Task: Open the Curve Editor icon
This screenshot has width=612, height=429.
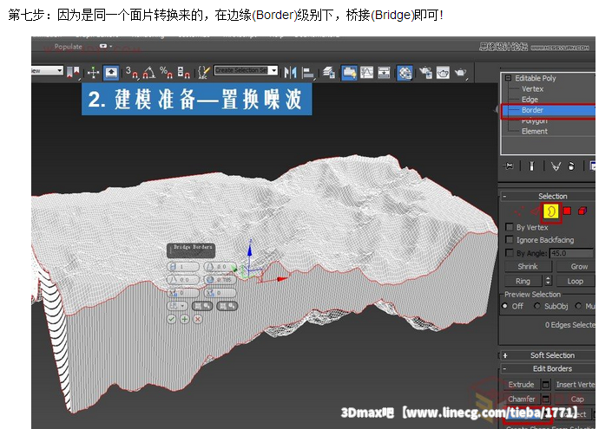Action: click(366, 73)
